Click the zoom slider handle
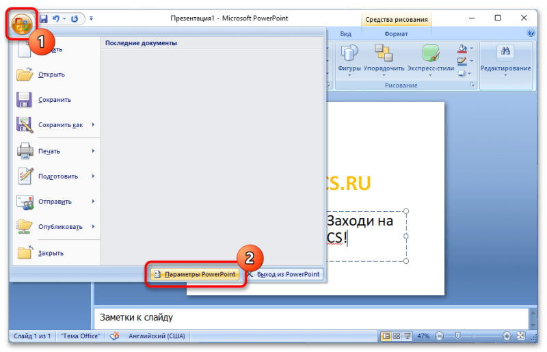547x352 pixels. pos(457,336)
